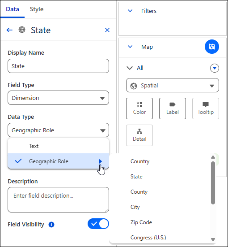Choose Country geographic role
Screen dimensions: 228x247
coord(140,161)
